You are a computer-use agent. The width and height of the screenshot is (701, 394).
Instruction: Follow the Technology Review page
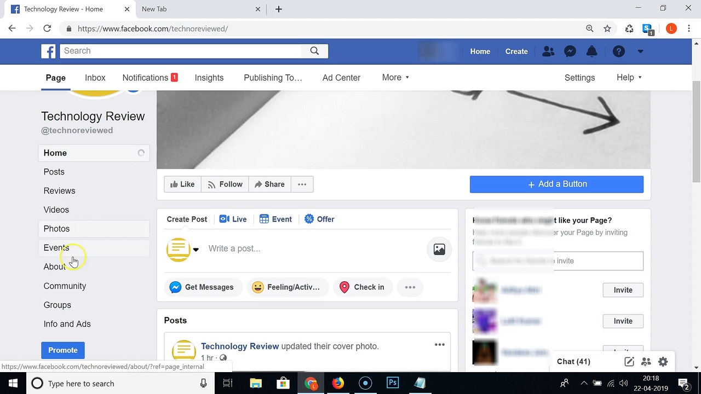pyautogui.click(x=225, y=184)
